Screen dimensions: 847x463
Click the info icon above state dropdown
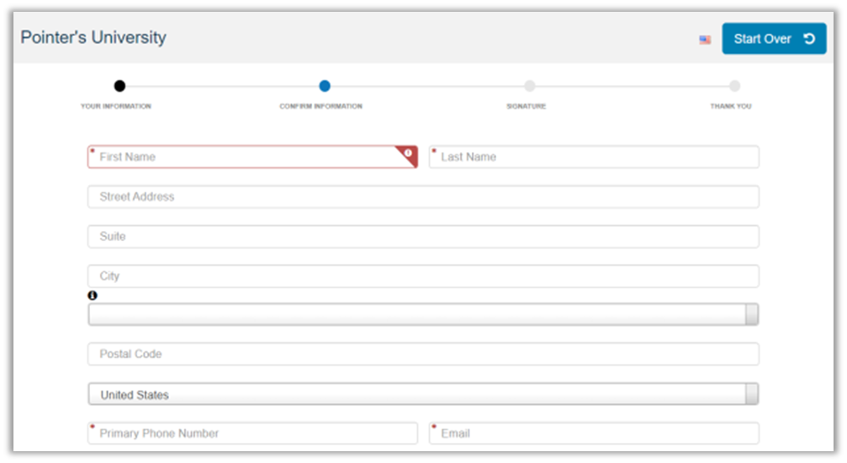(x=93, y=296)
